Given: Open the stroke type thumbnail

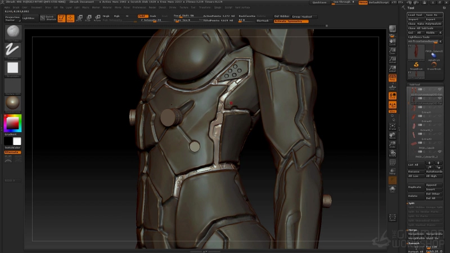Looking at the screenshot, I should pyautogui.click(x=13, y=50).
